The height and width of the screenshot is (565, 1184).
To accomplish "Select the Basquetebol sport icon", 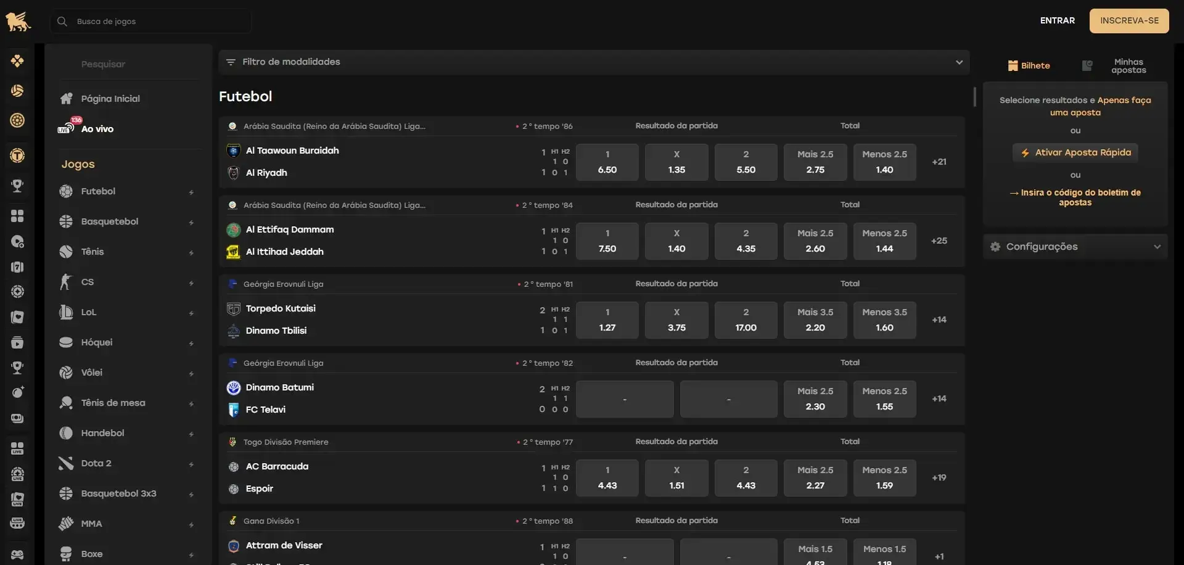I will tap(66, 222).
